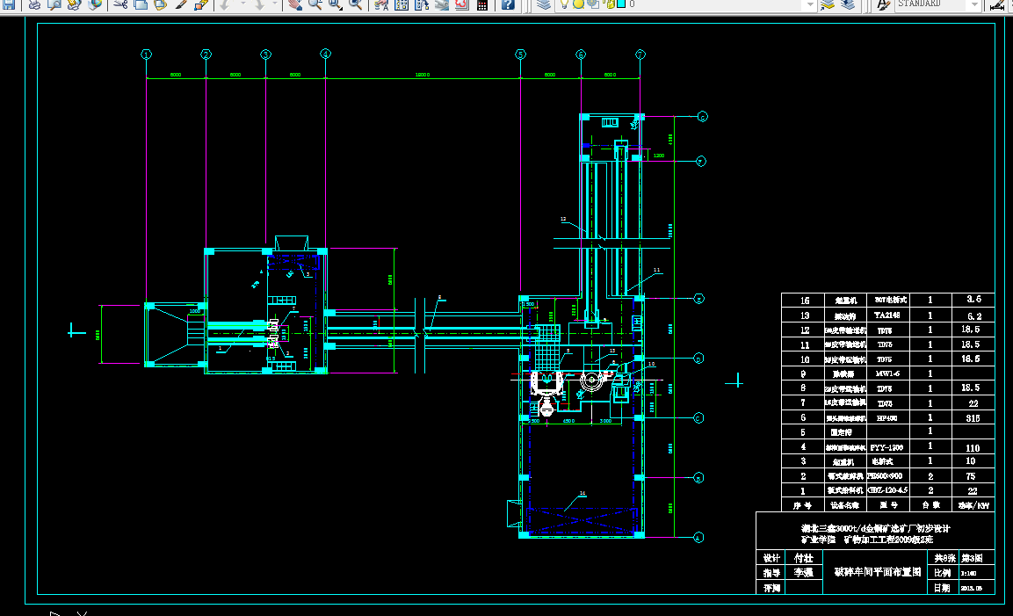The height and width of the screenshot is (616, 1013).
Task: Click the 功率/KW column header
Action: click(973, 505)
